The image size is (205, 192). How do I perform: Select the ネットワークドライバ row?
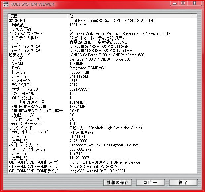(x=28, y=149)
